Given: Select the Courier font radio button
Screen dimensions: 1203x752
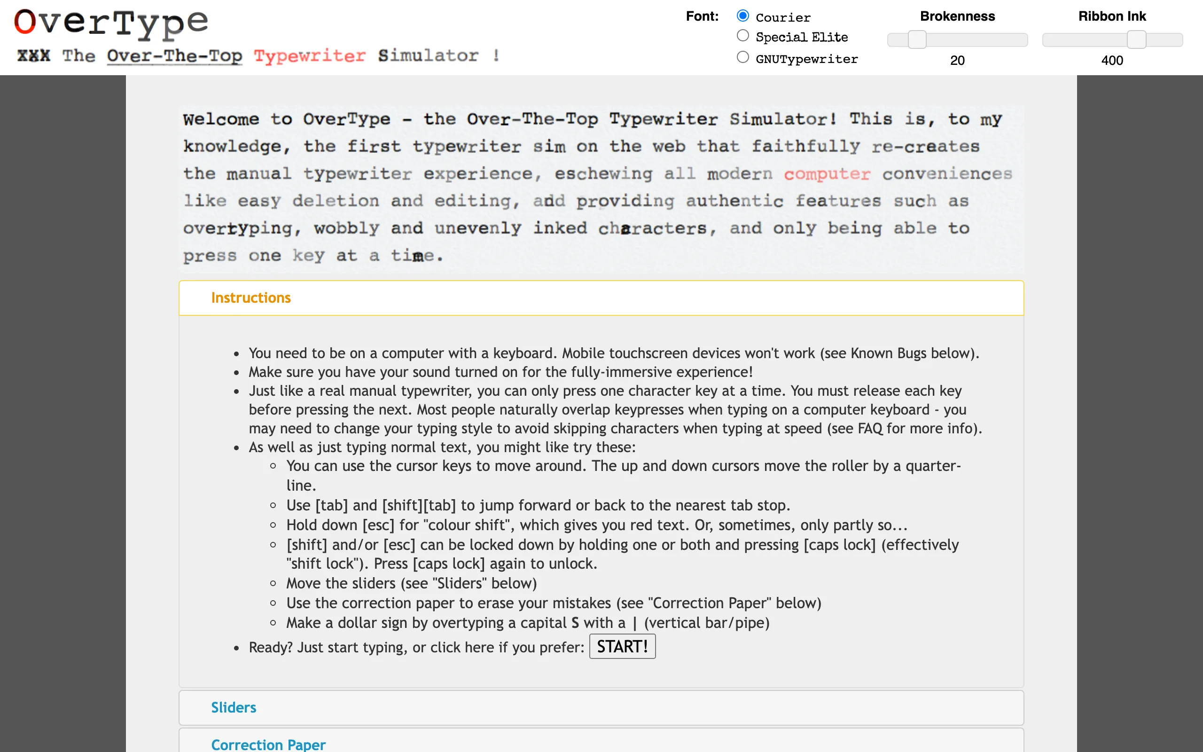Looking at the screenshot, I should click(x=742, y=16).
